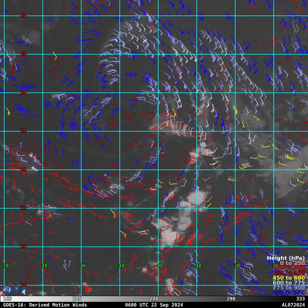Viewport: 308px width, 308px height.
Task: Click the yellow "450 to 600" legend entry
Action: 289,278
